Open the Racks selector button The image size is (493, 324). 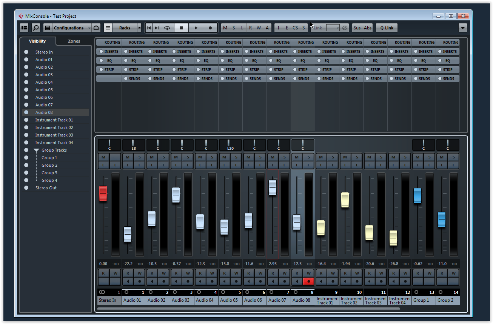click(124, 28)
